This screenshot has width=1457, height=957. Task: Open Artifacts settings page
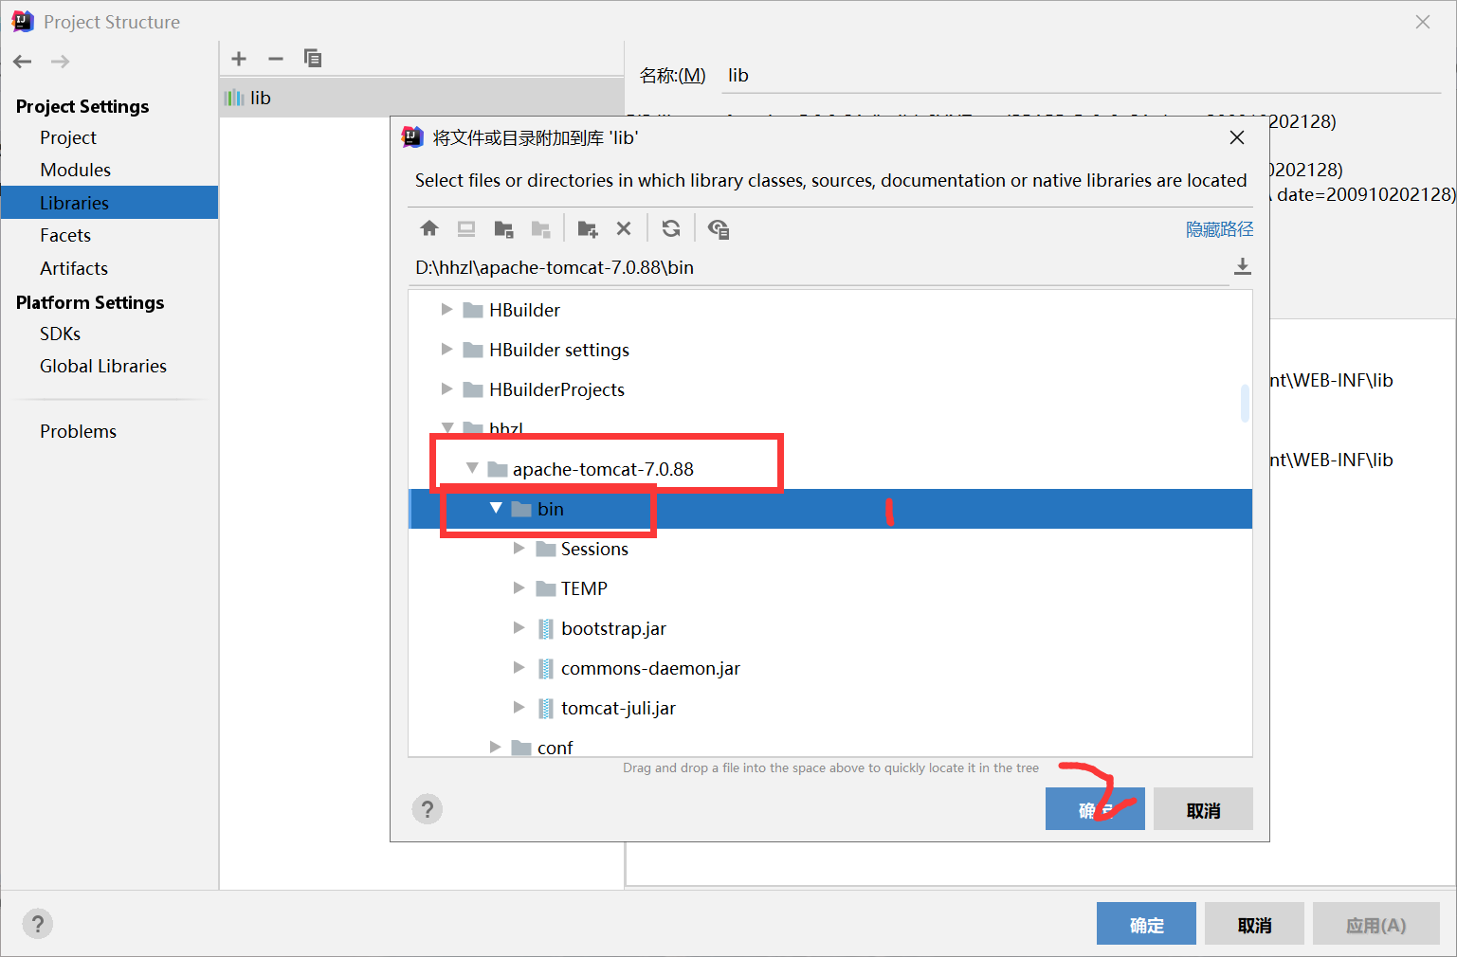[74, 268]
